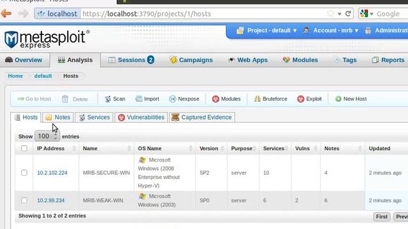Open the URL history dropdown arrow
The width and height of the screenshot is (408, 229).
click(340, 14)
